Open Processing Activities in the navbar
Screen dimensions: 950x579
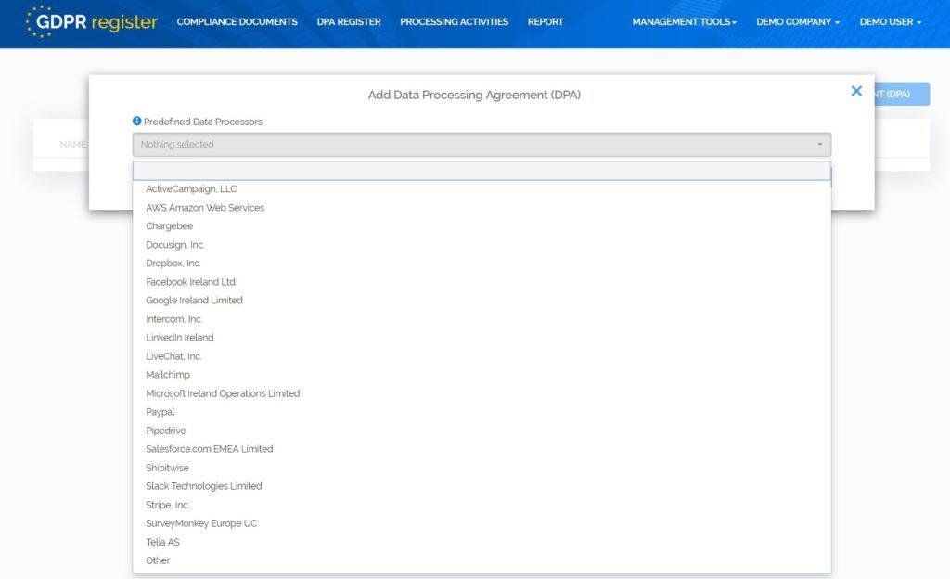[x=454, y=21]
